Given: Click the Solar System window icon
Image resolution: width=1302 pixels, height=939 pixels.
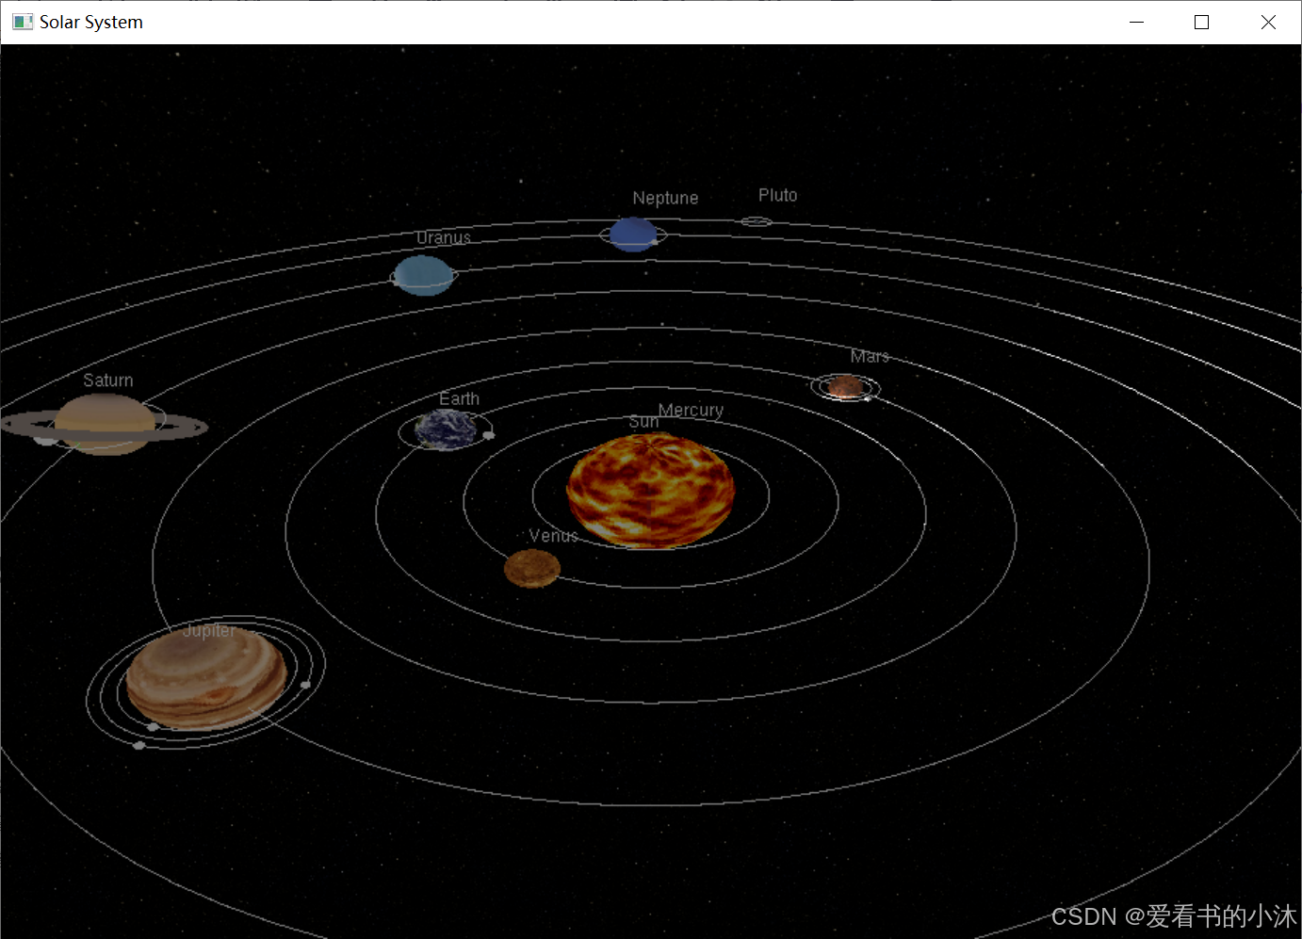Looking at the screenshot, I should (23, 22).
